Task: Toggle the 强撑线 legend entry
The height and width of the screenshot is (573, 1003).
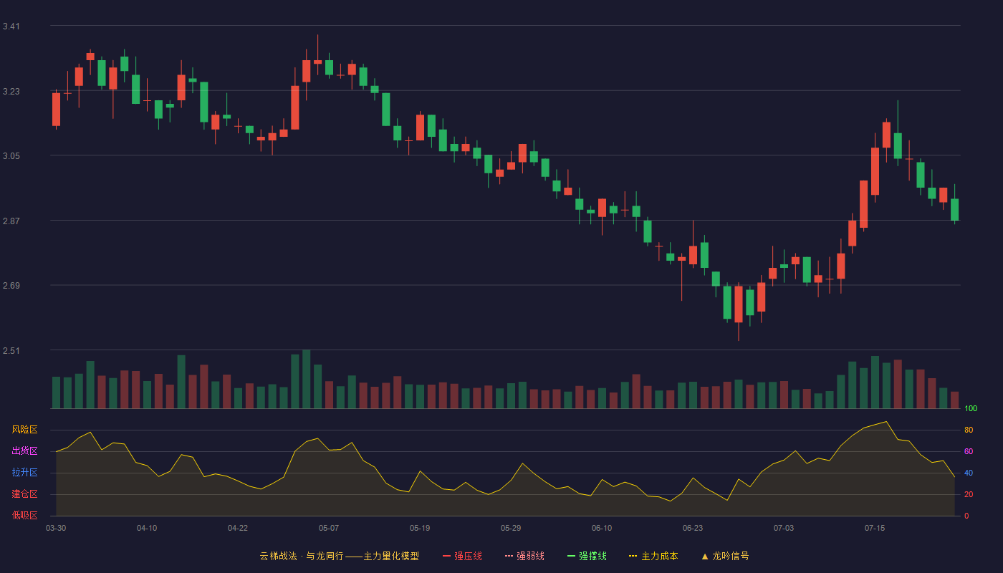Action: click(x=587, y=556)
